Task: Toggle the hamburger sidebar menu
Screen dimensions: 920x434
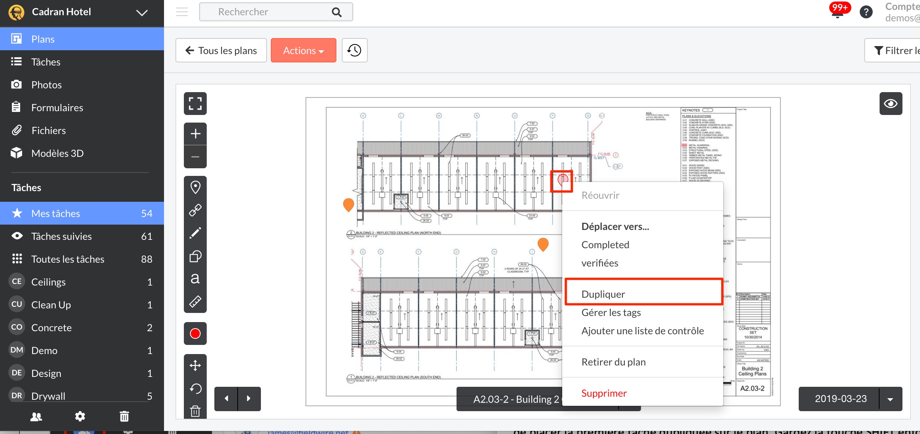Action: coord(182,12)
